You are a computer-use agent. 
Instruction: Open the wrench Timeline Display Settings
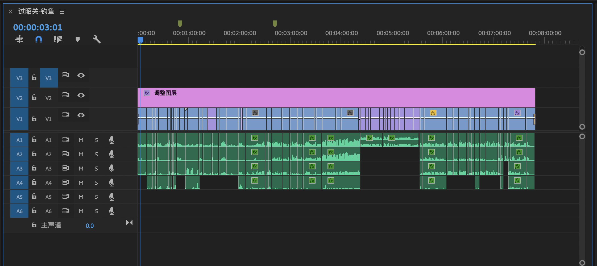(x=97, y=39)
